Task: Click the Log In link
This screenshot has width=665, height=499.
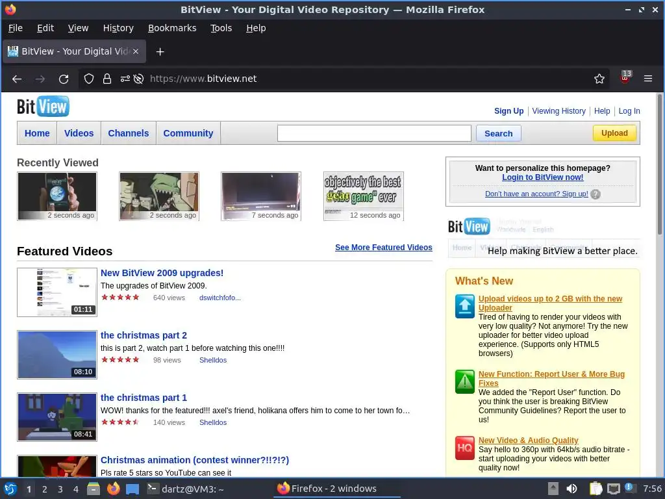Action: [629, 111]
